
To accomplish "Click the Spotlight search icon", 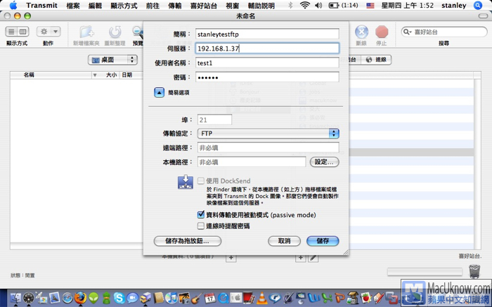I will [x=478, y=6].
